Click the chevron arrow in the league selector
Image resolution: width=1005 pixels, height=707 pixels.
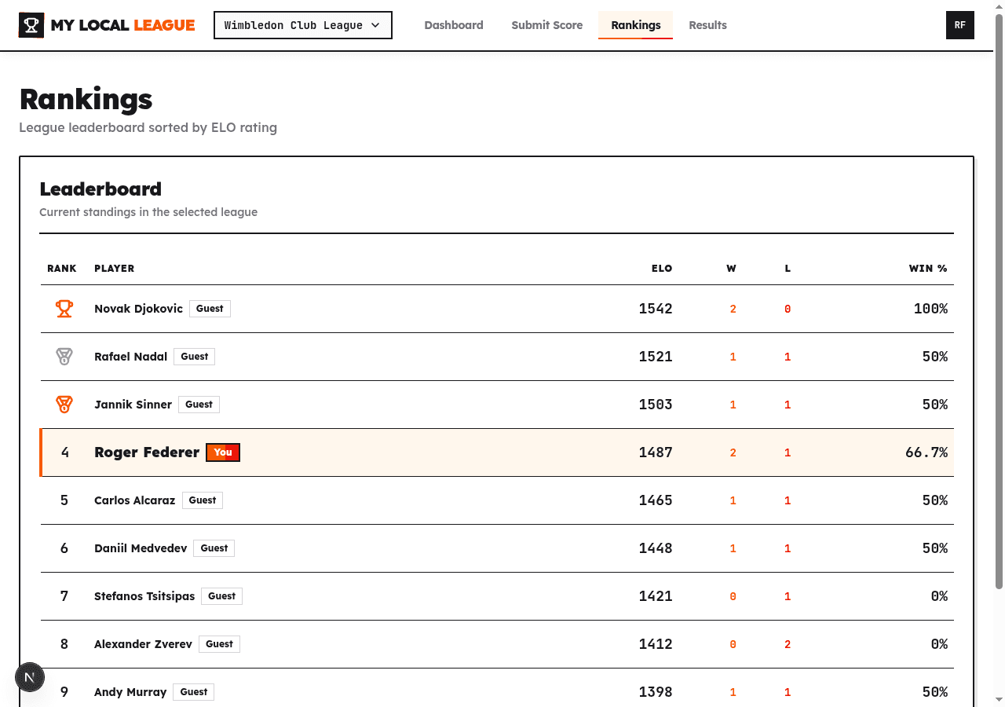click(x=376, y=25)
